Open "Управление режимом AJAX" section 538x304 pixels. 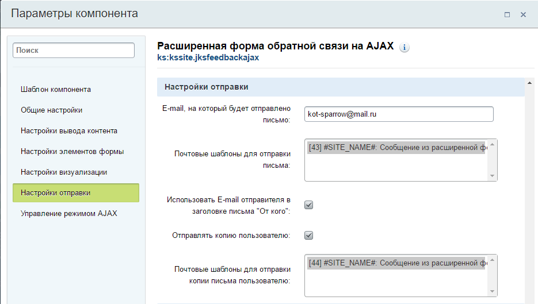point(68,213)
